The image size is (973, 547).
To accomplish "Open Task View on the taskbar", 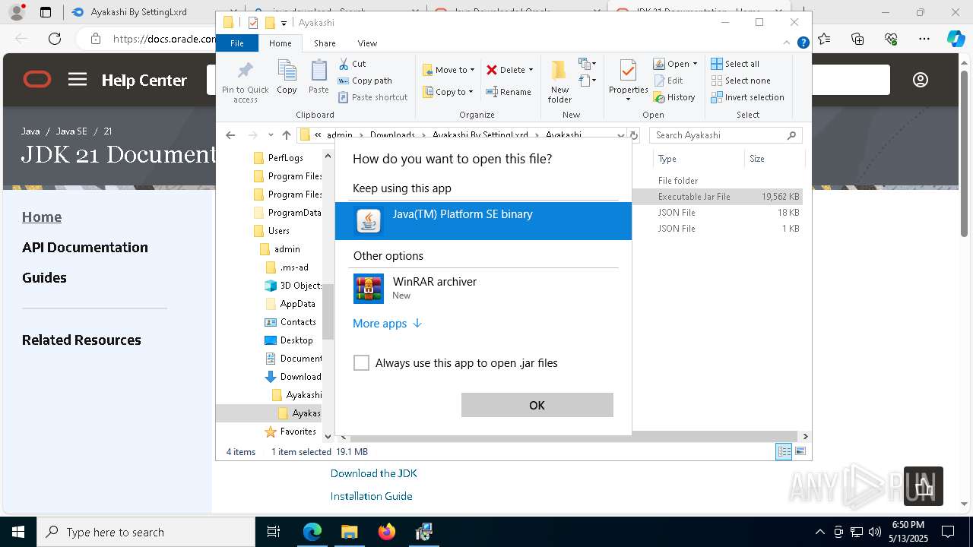I will click(x=274, y=532).
